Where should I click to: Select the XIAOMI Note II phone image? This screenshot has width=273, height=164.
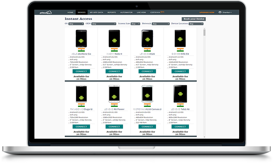[x=114, y=39]
